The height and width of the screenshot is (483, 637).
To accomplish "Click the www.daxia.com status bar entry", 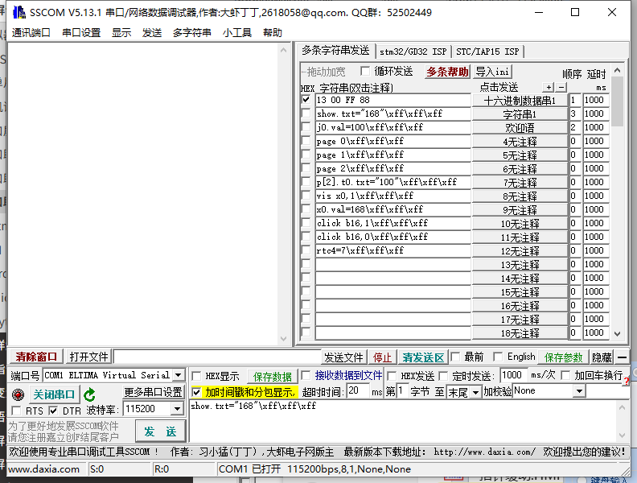I will (x=44, y=469).
